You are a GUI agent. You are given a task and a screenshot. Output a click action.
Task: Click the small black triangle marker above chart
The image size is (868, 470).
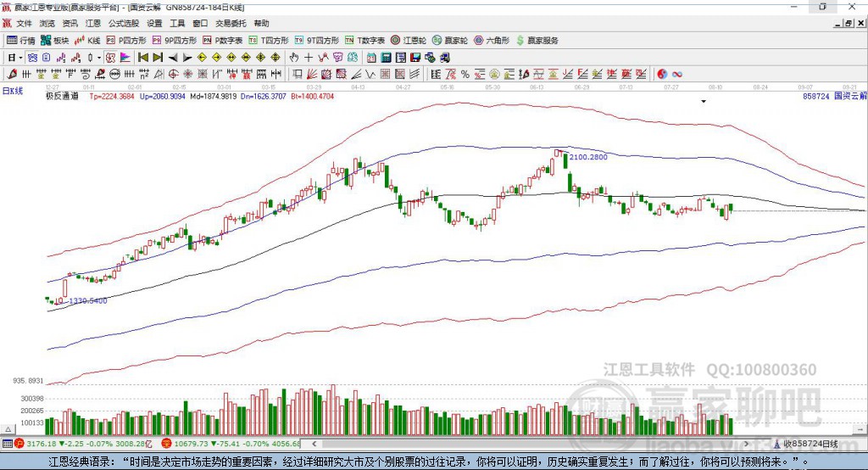click(x=704, y=102)
